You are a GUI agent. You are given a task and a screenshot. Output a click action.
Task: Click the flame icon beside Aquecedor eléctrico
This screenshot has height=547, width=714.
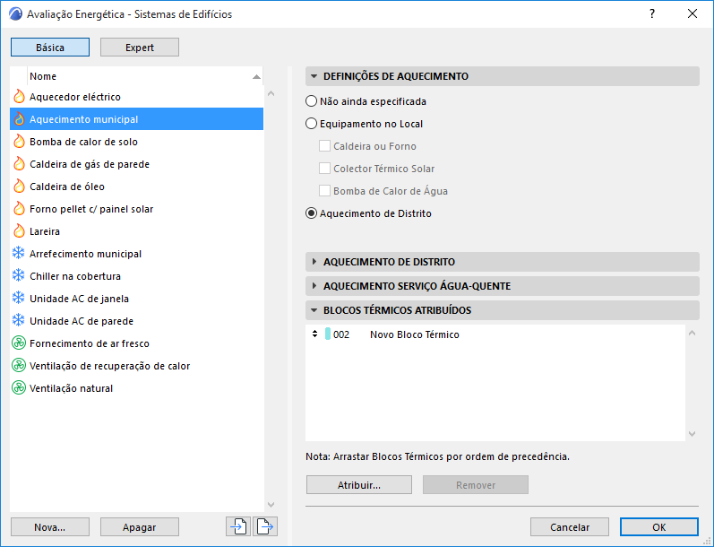click(x=19, y=96)
